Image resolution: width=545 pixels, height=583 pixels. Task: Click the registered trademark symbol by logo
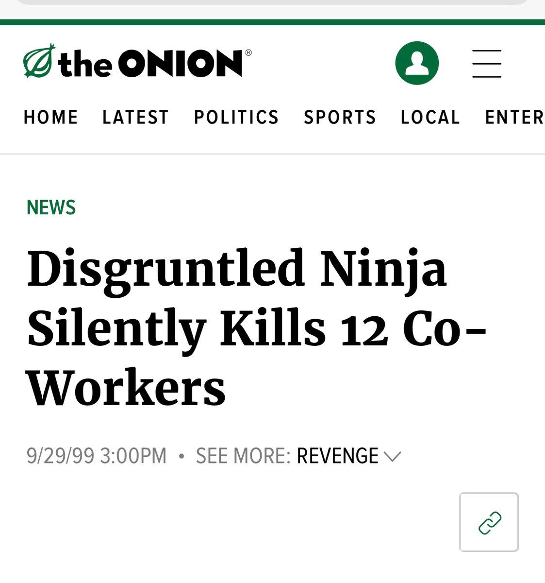pos(248,52)
